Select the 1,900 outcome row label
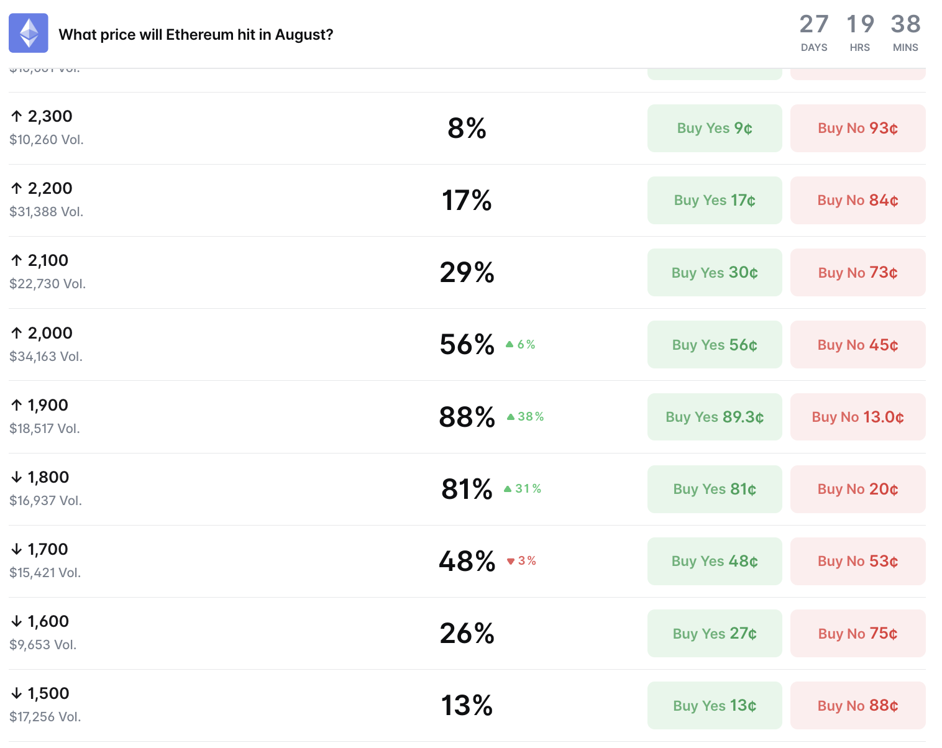Viewport: 942px width, 748px height. pyautogui.click(x=48, y=405)
